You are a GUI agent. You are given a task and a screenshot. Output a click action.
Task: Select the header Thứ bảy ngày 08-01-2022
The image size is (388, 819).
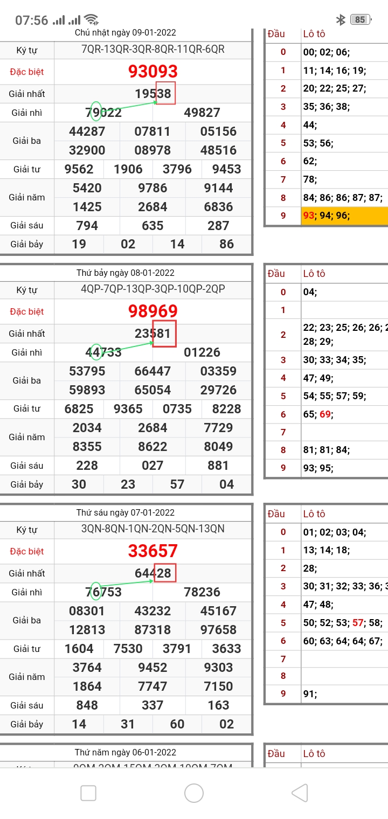point(125,273)
